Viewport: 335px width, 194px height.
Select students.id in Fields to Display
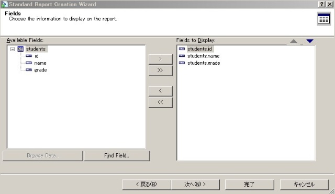(x=199, y=49)
